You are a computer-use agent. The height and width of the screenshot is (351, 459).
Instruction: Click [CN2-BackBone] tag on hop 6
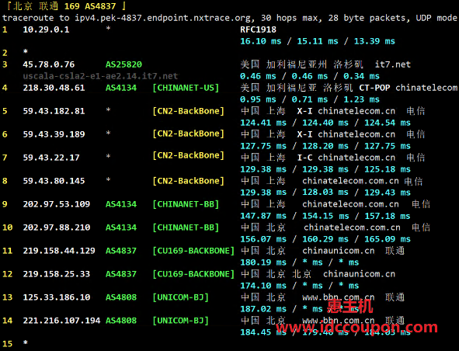(188, 134)
